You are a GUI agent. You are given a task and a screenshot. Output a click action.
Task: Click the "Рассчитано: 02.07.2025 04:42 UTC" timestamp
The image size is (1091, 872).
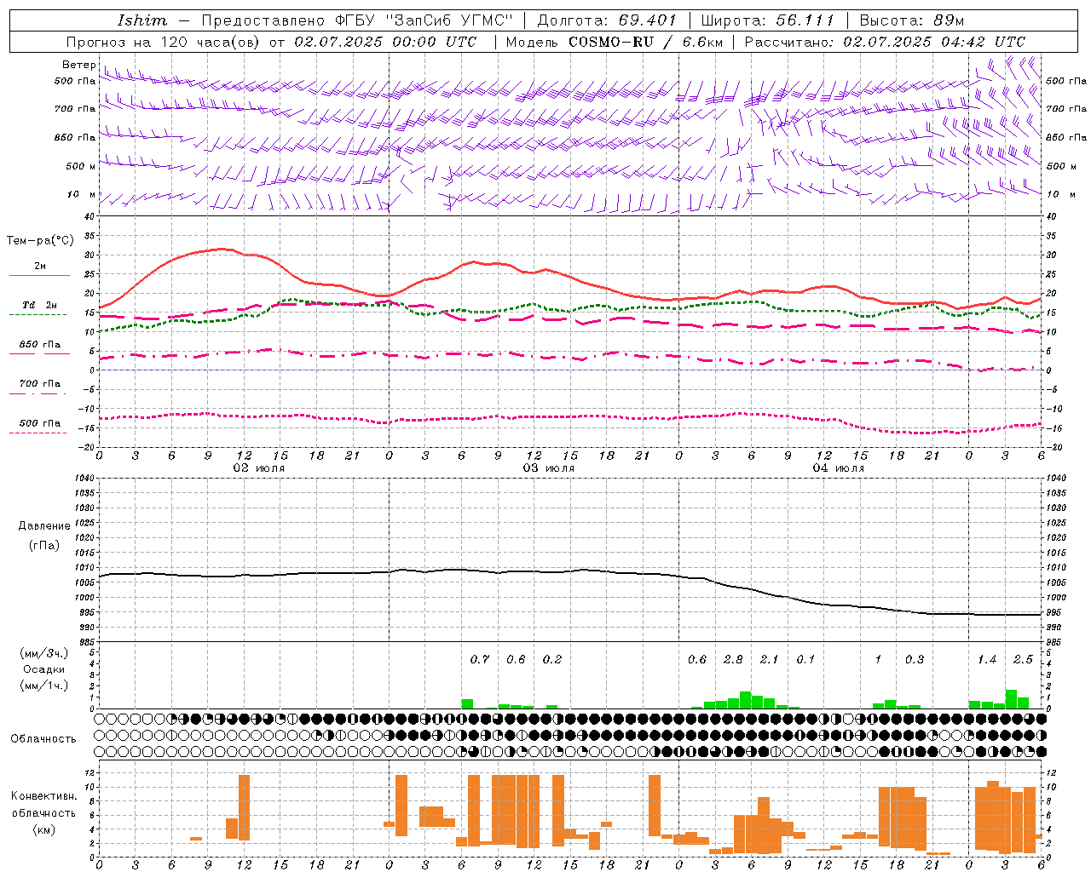885,42
